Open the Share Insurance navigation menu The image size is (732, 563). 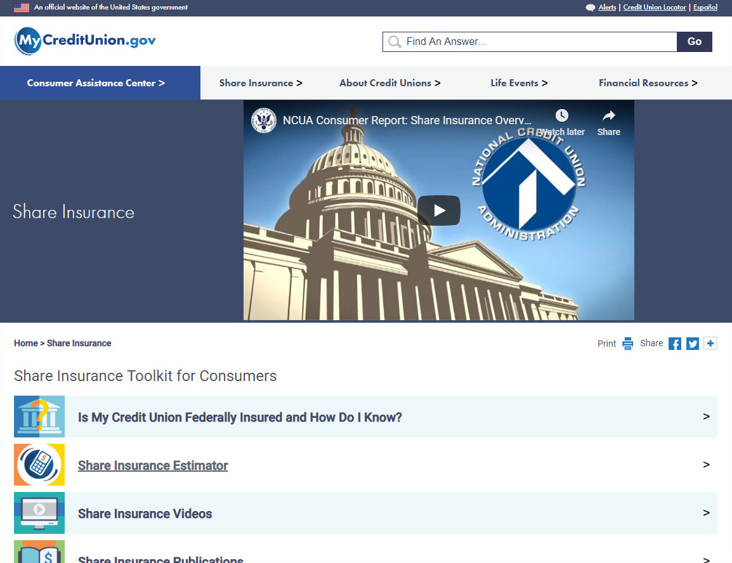point(261,82)
